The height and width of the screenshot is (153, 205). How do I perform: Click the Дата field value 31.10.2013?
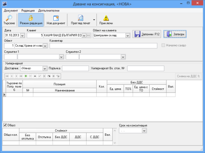tap(12, 35)
